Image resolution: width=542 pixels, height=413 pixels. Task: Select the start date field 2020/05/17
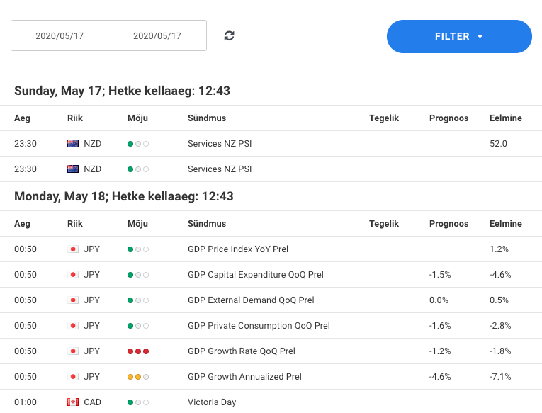(60, 35)
